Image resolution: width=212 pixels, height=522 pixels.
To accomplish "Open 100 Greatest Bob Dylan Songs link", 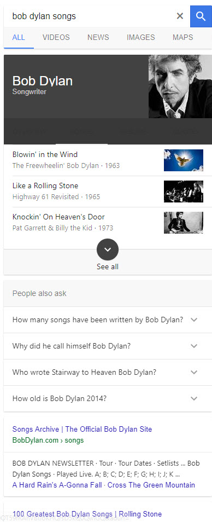I will 87,514.
